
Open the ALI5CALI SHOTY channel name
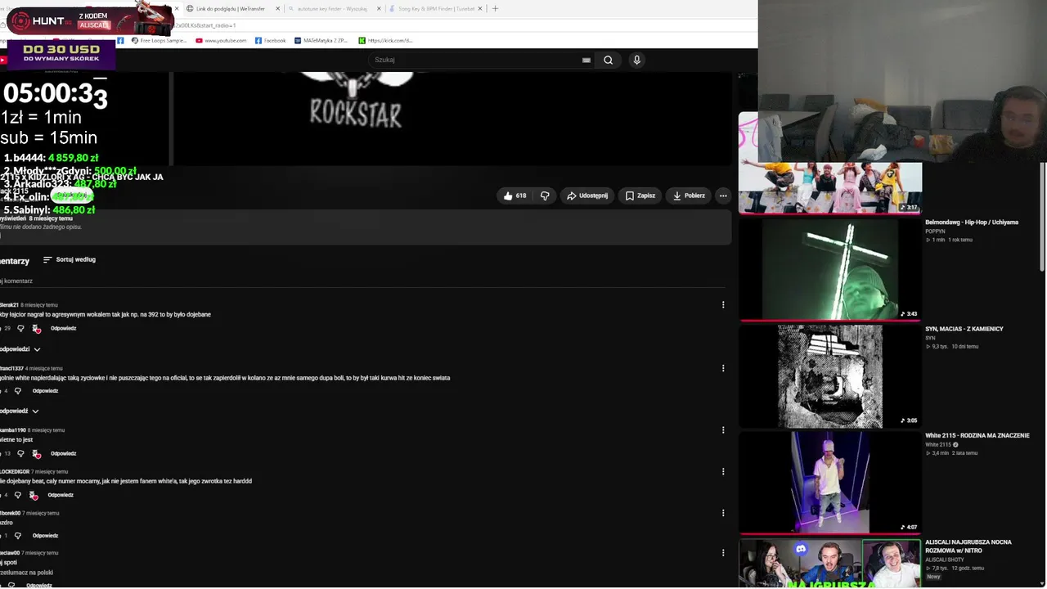tap(945, 560)
